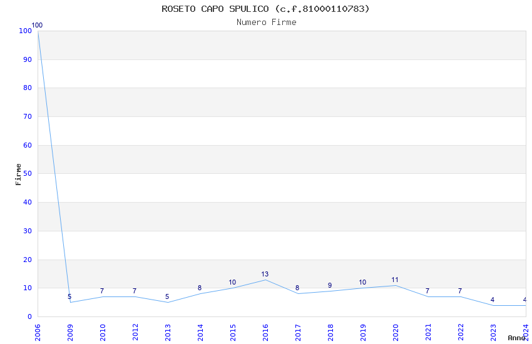Select the 2023 year label on x-axis
Image resolution: width=532 pixels, height=344 pixels.
click(x=493, y=333)
